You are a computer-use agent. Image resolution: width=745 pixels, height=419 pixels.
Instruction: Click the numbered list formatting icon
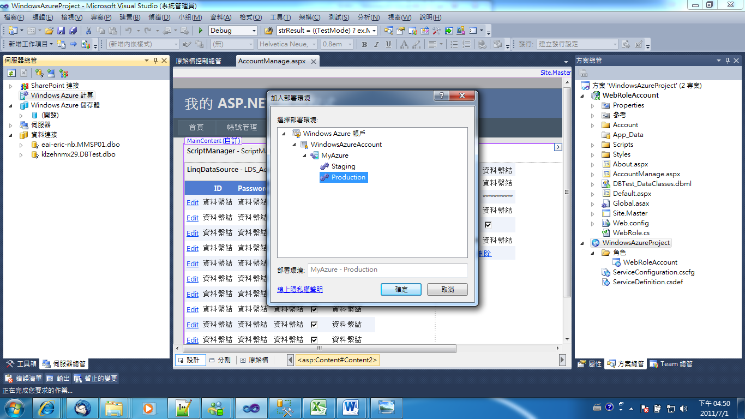[466, 44]
